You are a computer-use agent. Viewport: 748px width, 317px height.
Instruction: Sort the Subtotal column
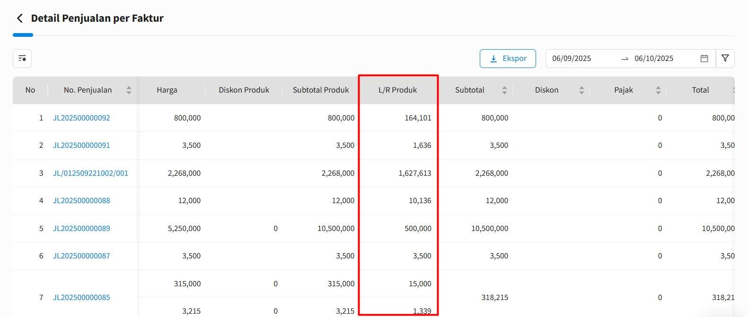point(504,90)
